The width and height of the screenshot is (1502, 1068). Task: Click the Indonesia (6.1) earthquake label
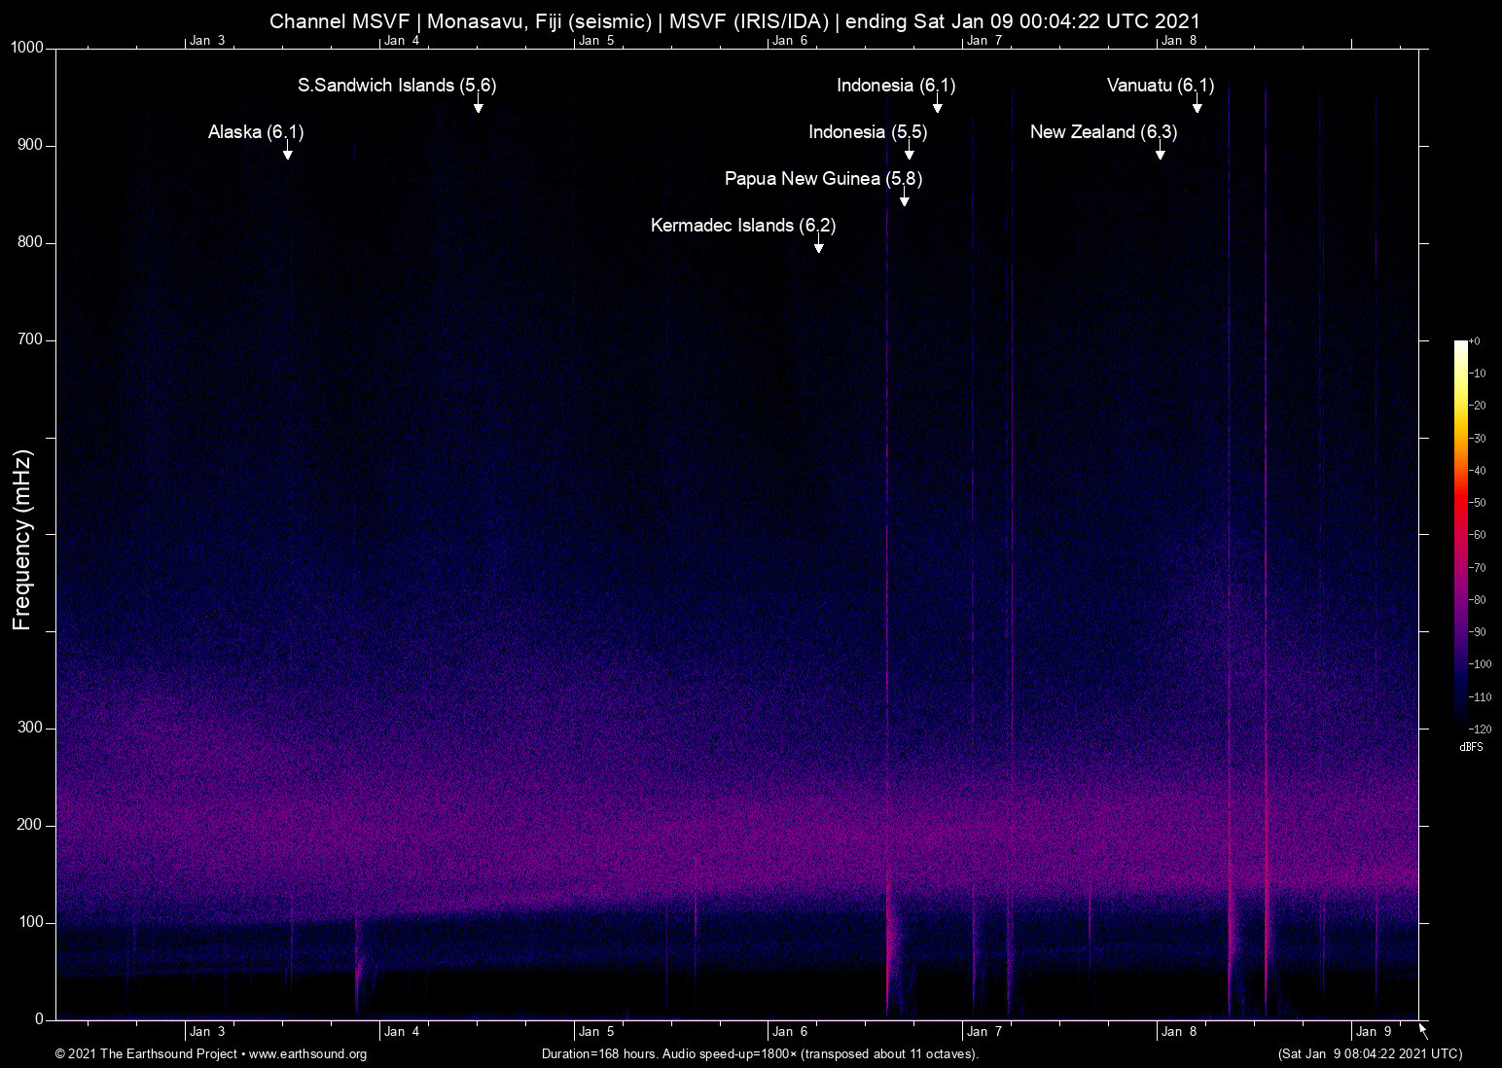[896, 86]
